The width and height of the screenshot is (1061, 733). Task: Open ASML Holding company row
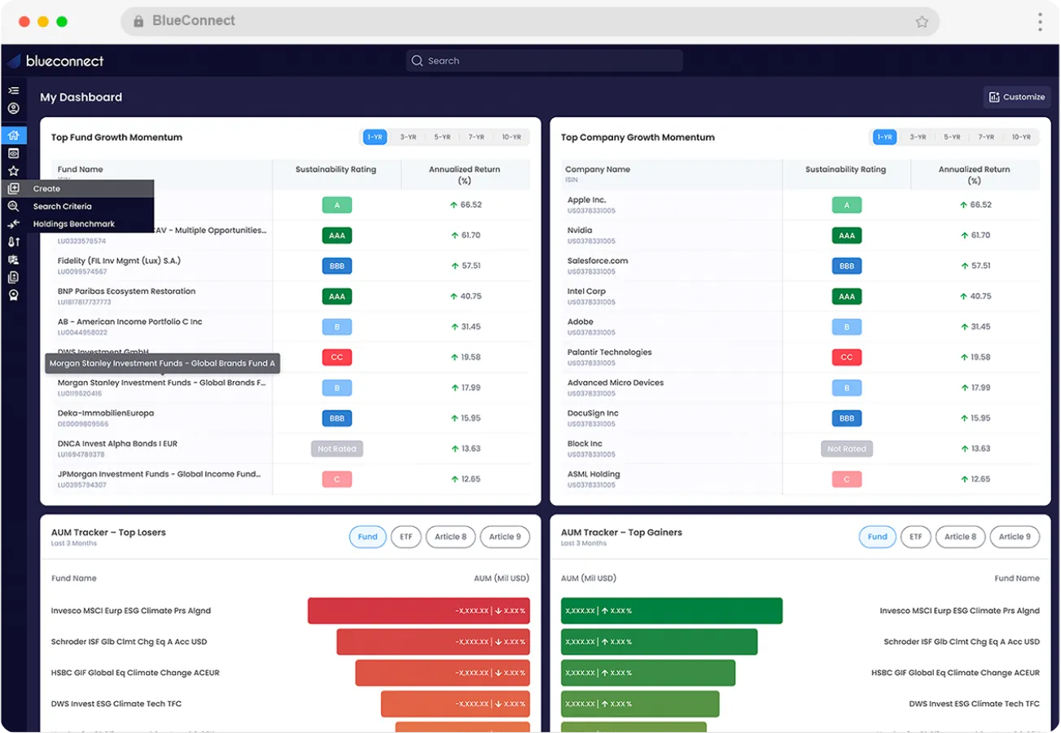click(x=800, y=479)
